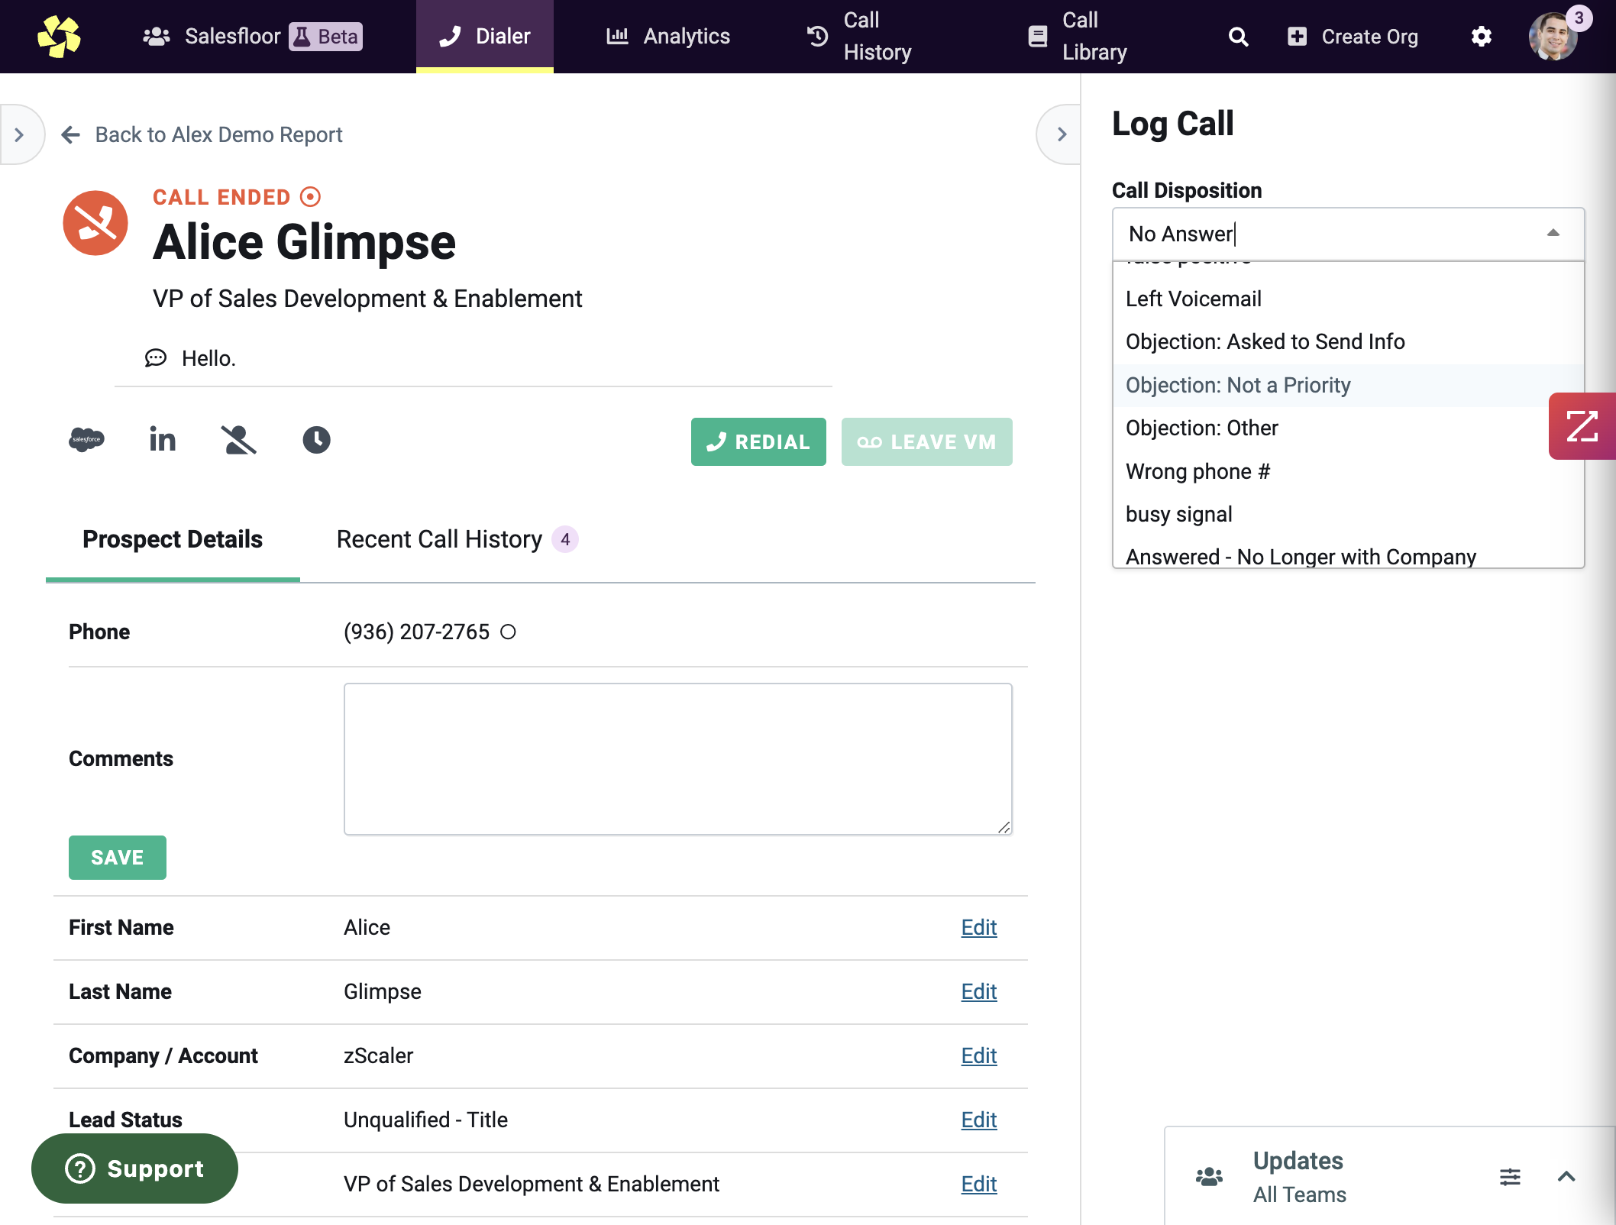Switch to the Dialer tab

[x=484, y=37]
